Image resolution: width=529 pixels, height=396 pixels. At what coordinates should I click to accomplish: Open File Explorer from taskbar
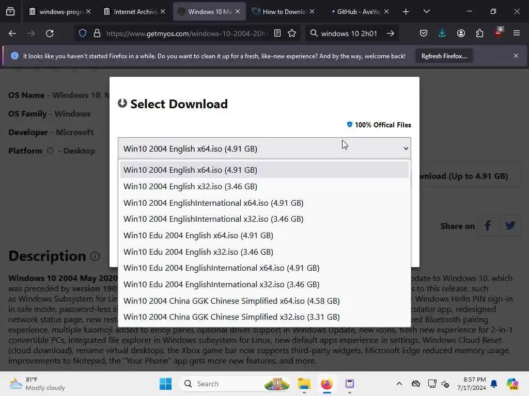(304, 384)
